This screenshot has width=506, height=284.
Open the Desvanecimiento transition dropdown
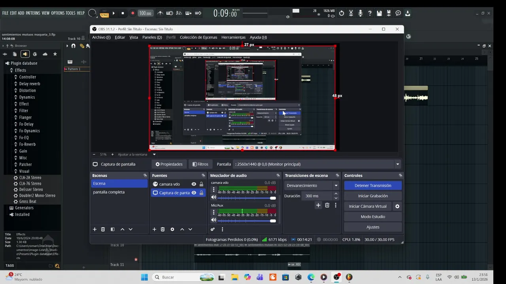click(x=312, y=185)
